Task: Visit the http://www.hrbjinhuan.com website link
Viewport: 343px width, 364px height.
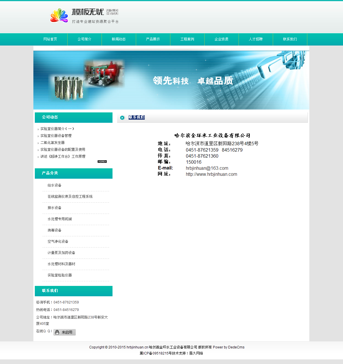Action: click(211, 174)
